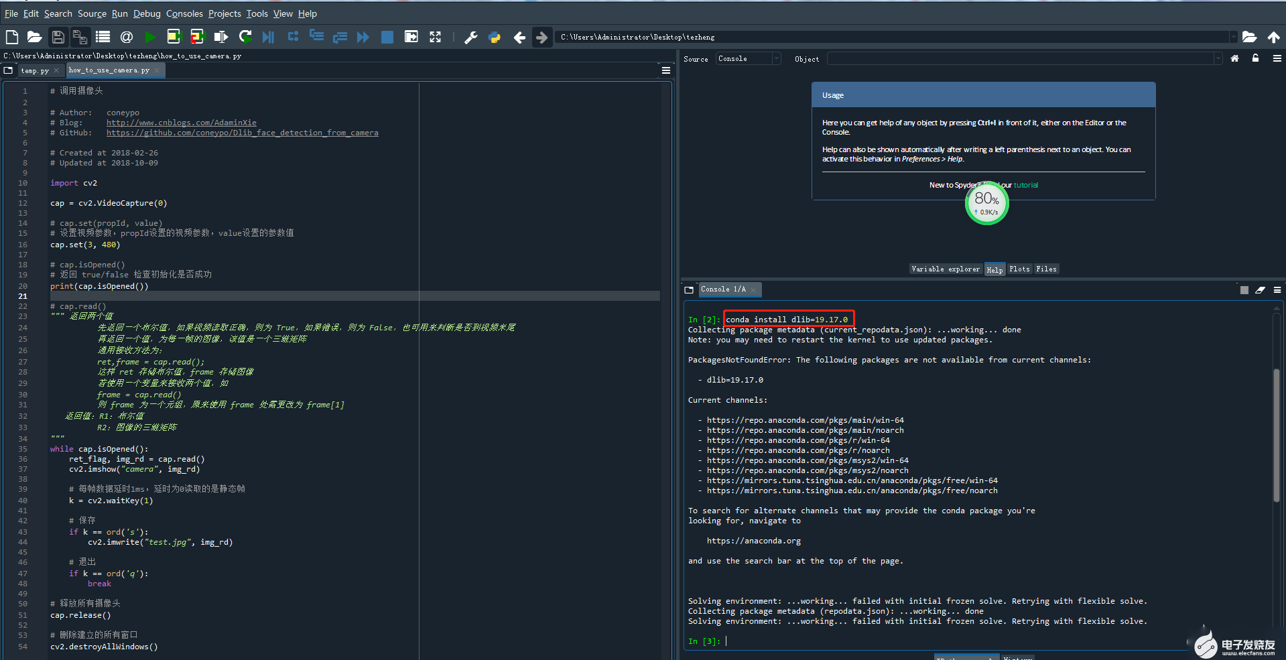1286x660 pixels.
Task: Open the console tab browse list
Action: [x=689, y=289]
